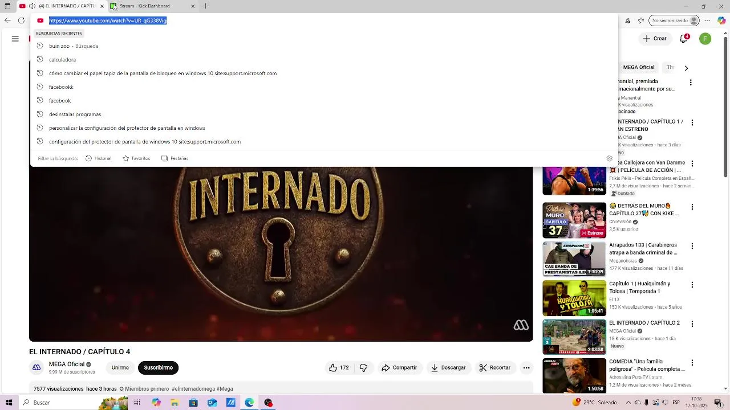This screenshot has width=730, height=410.
Task: Open MEGA Oficial channel name link
Action: (x=66, y=364)
